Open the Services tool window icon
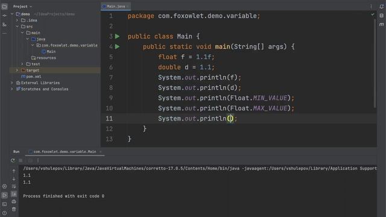The width and height of the screenshot is (386, 217). coord(4,186)
